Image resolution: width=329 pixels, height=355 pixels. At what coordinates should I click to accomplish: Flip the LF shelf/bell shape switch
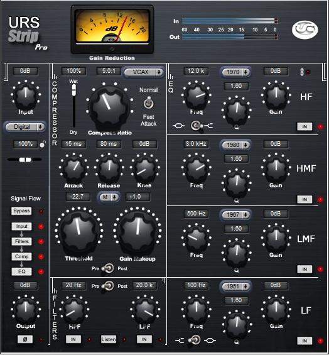coord(194,340)
